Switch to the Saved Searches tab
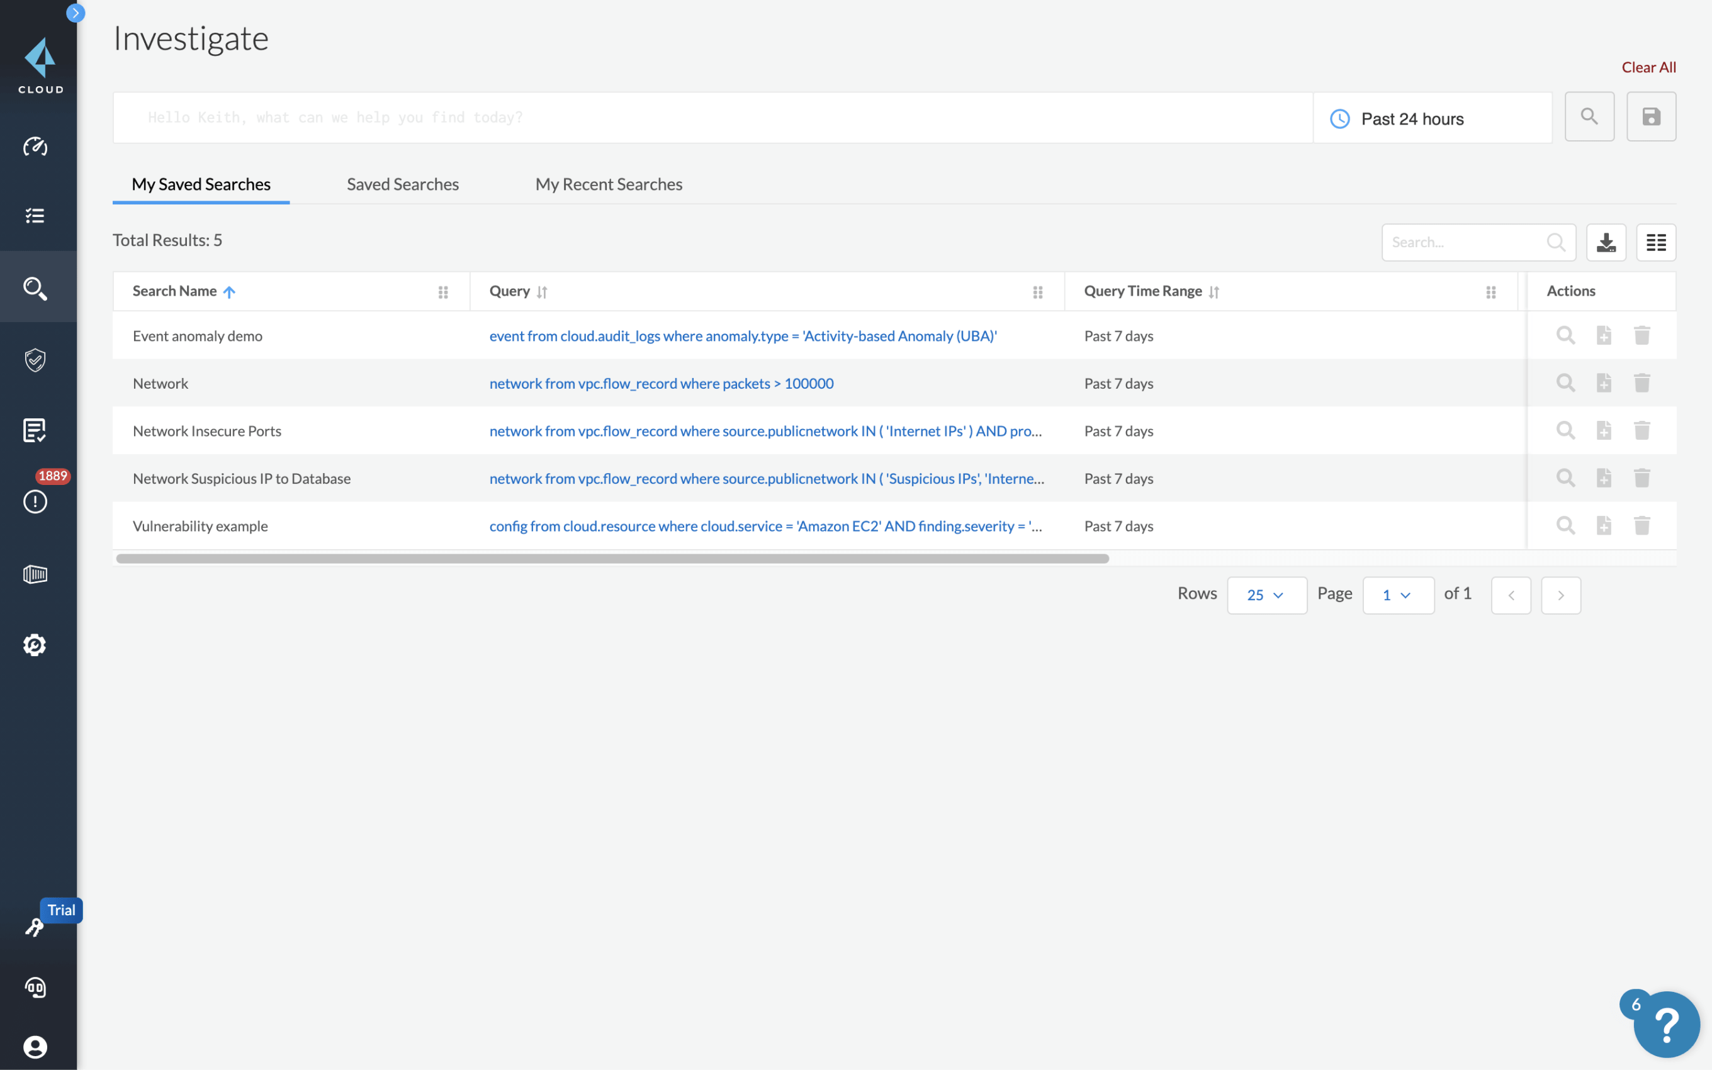This screenshot has height=1070, width=1712. point(402,184)
